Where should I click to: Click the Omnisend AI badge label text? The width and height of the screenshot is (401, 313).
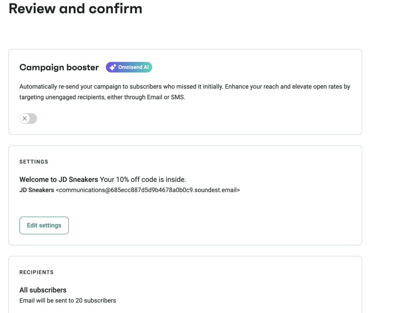point(133,67)
